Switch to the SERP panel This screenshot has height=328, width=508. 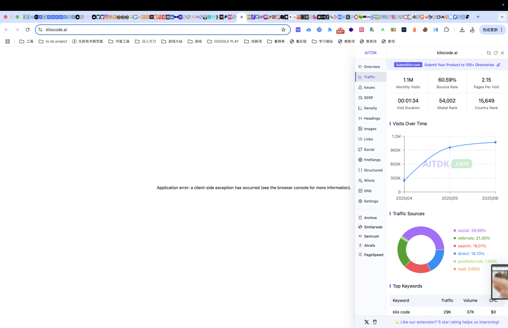pyautogui.click(x=365, y=98)
